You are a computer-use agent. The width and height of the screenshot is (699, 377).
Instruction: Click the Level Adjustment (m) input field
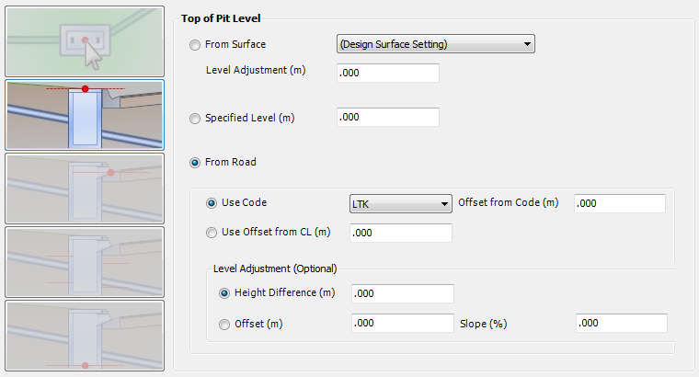click(x=388, y=73)
